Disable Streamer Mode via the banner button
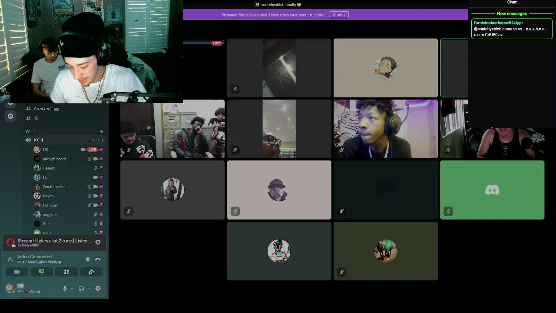 click(339, 15)
